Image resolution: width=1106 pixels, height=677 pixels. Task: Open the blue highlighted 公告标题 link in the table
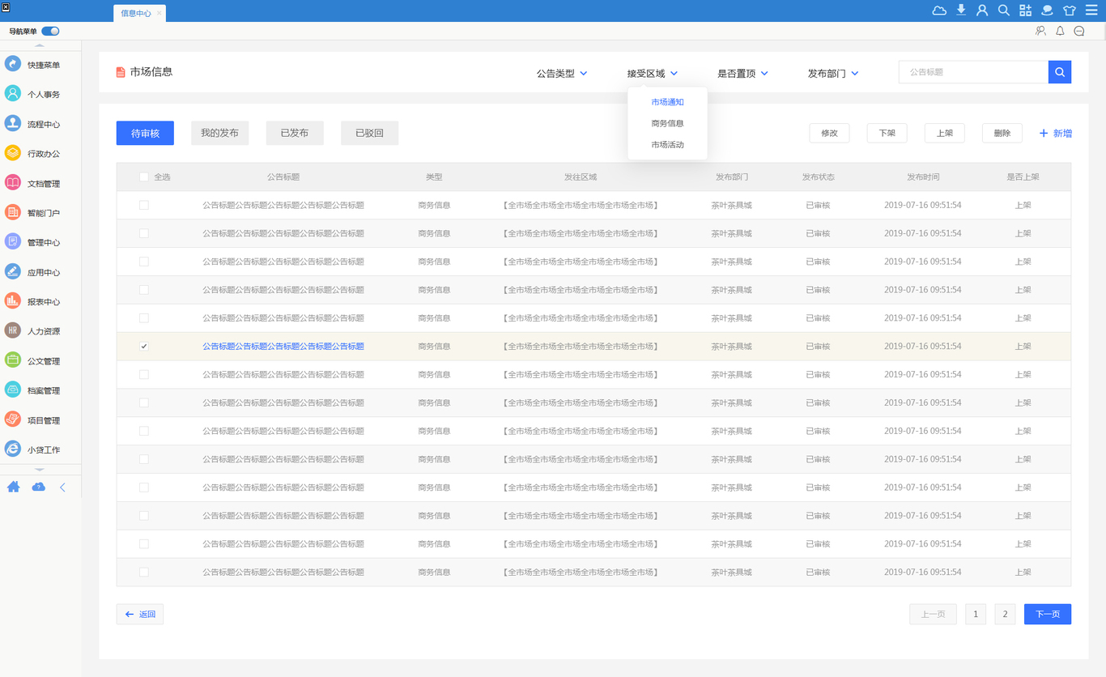click(283, 346)
